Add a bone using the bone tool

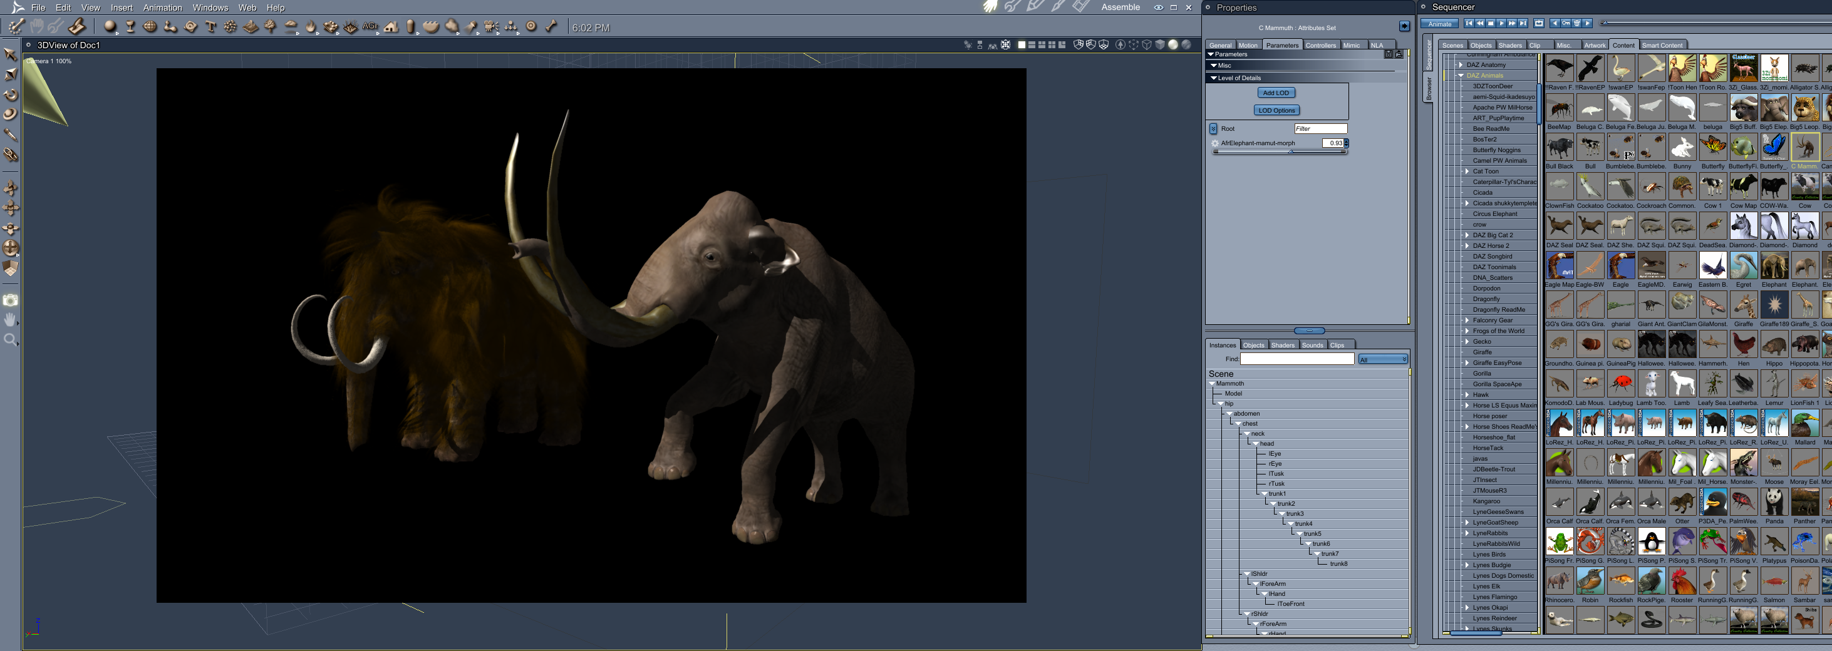551,27
